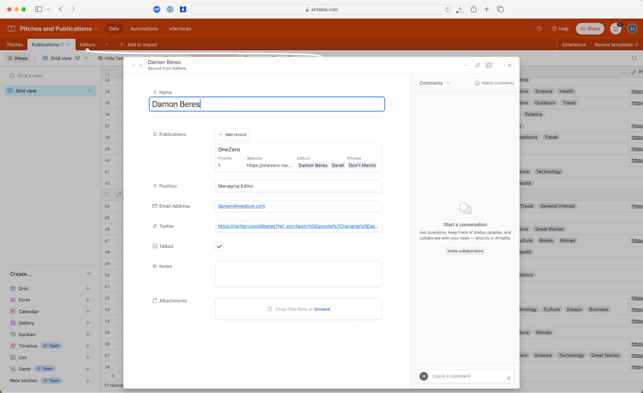Copy the record link icon

coord(478,65)
